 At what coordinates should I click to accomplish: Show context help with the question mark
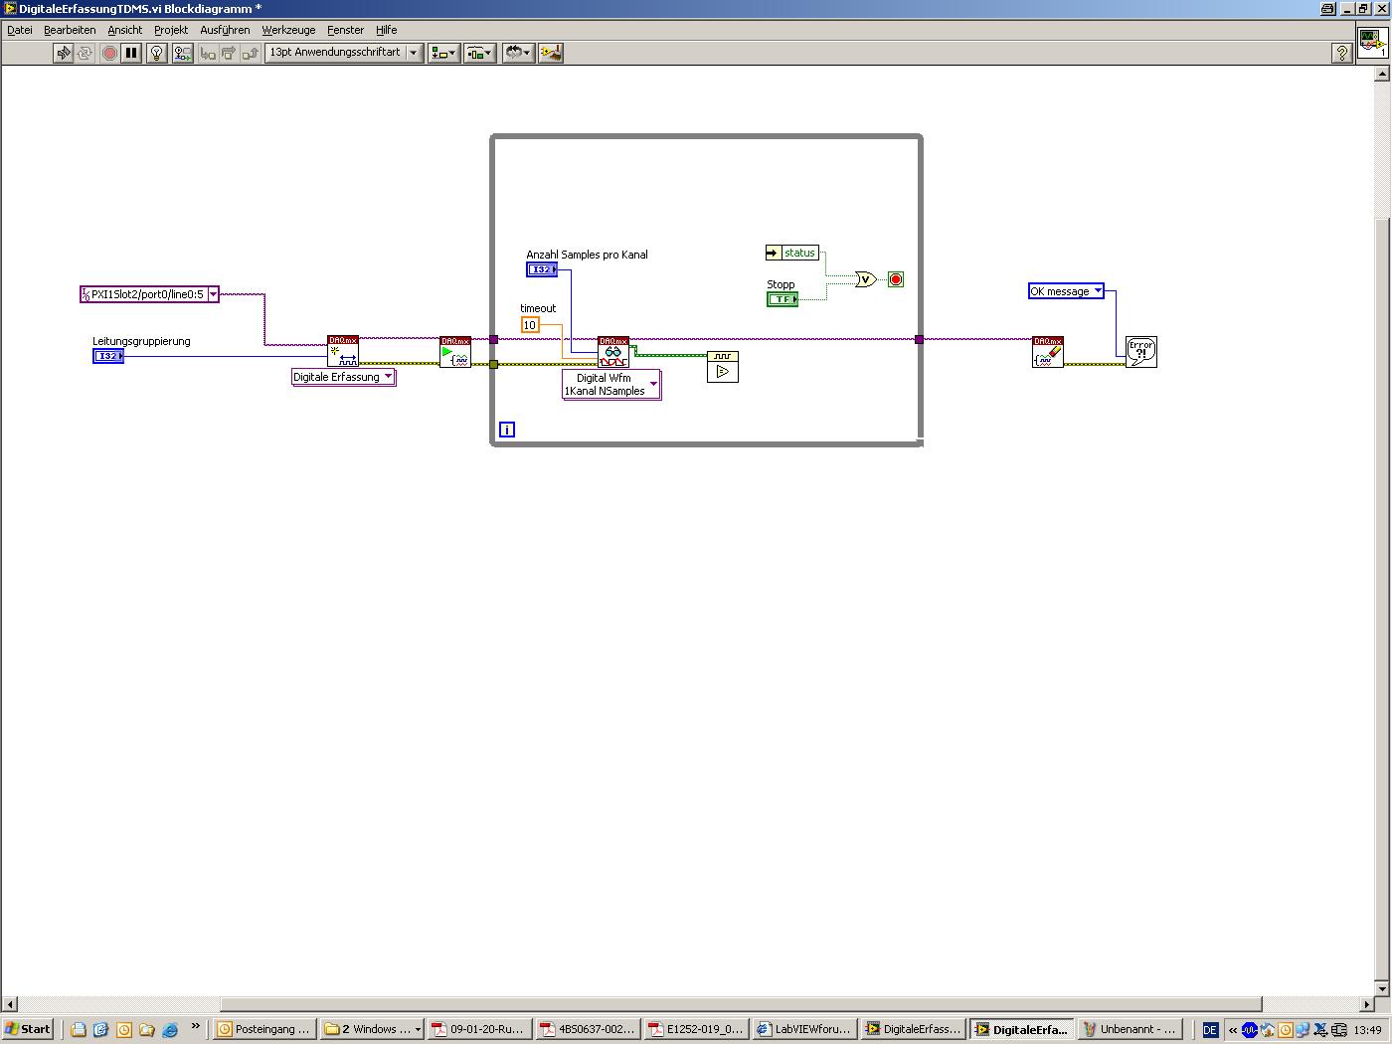click(1341, 53)
